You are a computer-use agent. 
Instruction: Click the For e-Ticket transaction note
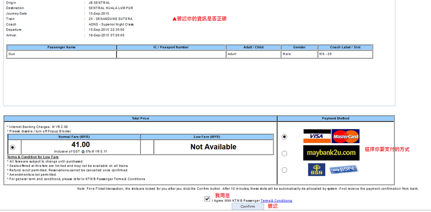tap(247, 189)
